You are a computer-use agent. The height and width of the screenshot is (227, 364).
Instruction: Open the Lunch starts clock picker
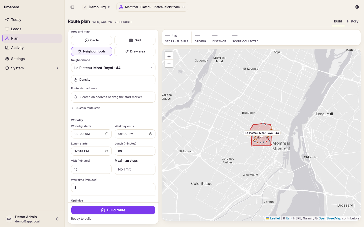[x=107, y=151]
